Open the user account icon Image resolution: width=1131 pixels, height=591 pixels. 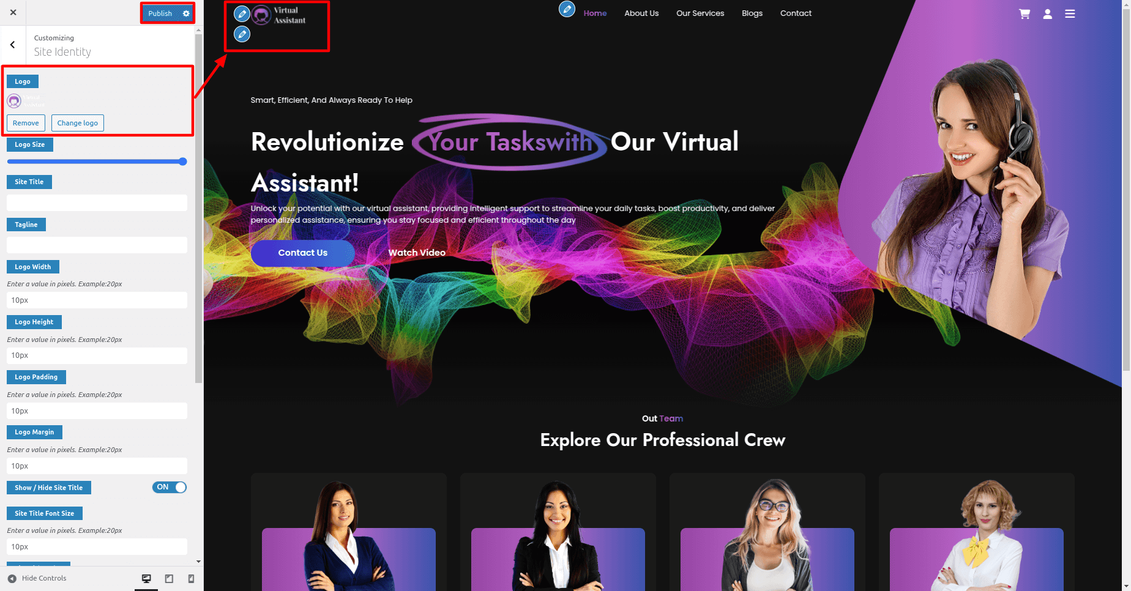(x=1048, y=14)
